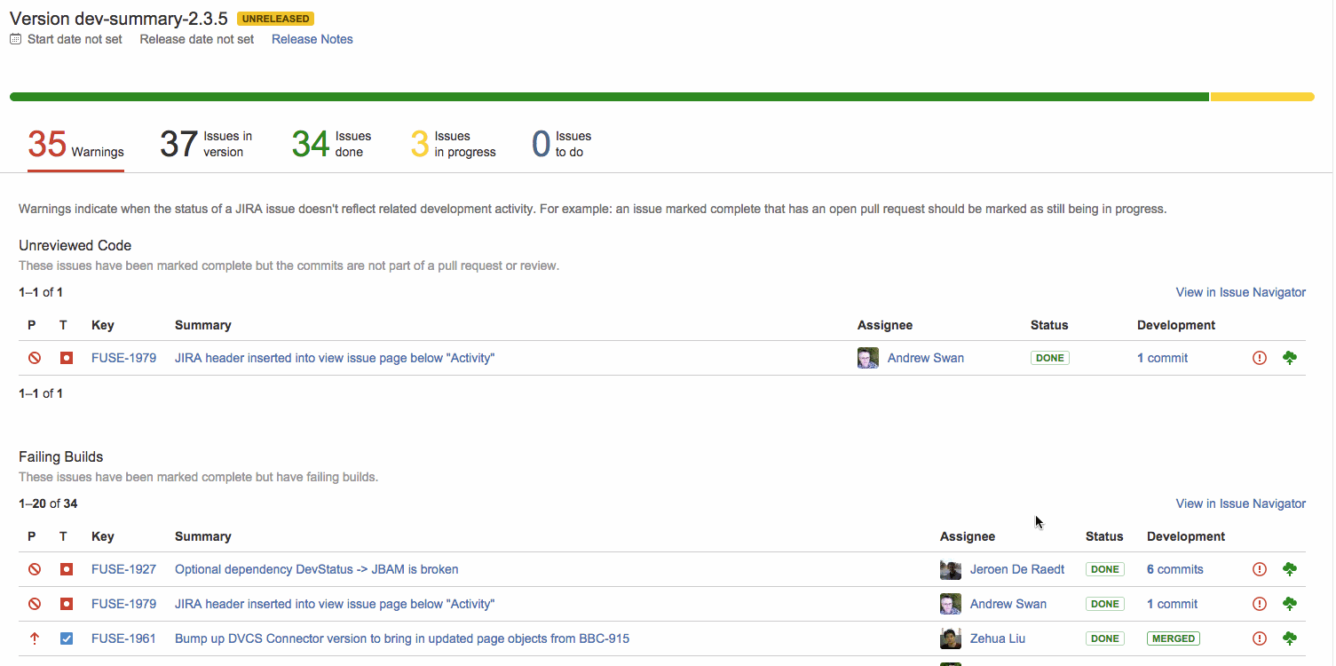This screenshot has width=1336, height=666.
Task: Open FUSE-1927 issue key link
Action: coord(123,569)
